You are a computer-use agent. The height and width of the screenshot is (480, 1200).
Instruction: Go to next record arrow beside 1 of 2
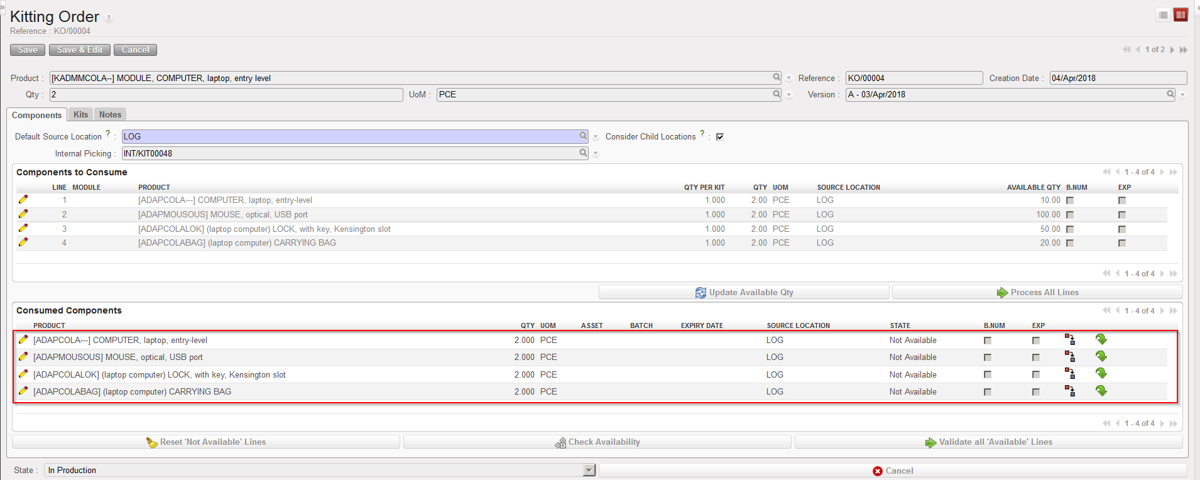click(x=1172, y=50)
